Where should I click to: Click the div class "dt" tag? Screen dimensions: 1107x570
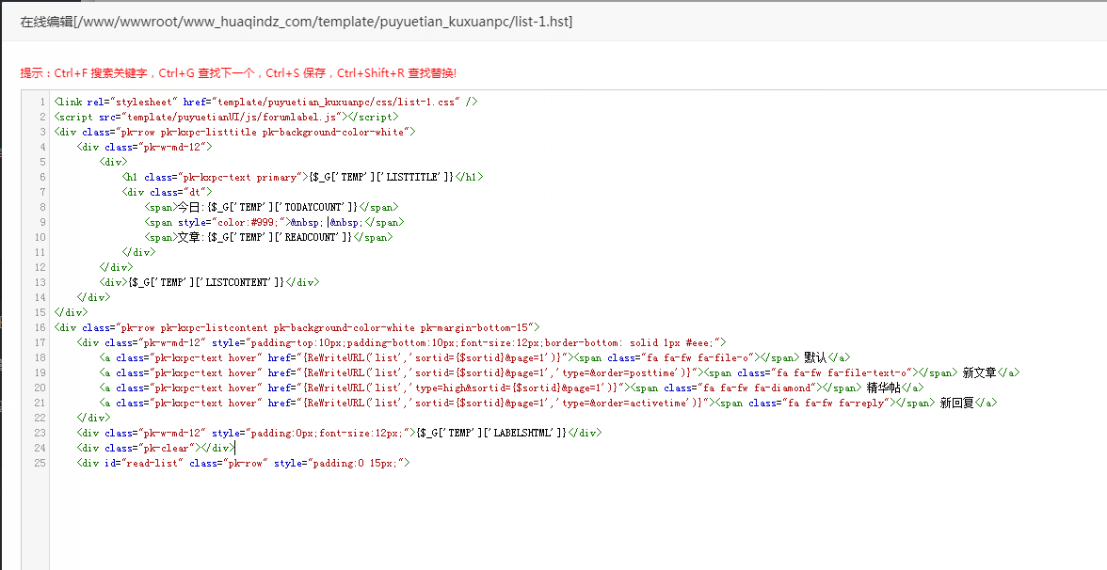pyautogui.click(x=168, y=192)
